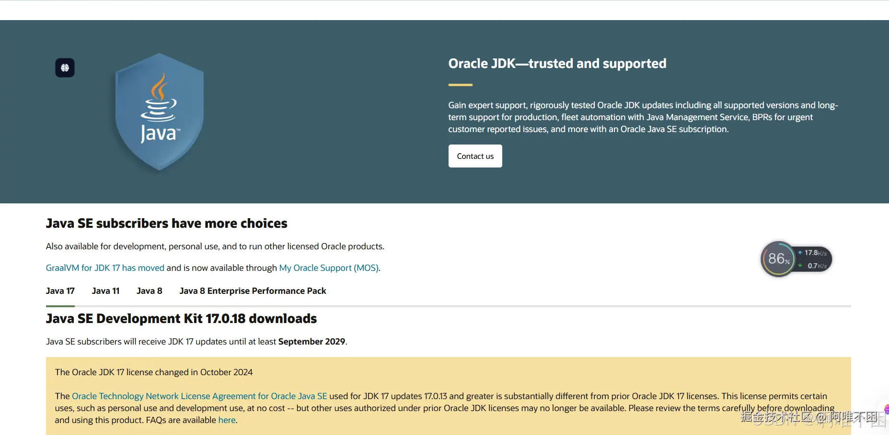889x435 pixels.
Task: Click the 86% memory usage widget
Action: click(x=778, y=259)
